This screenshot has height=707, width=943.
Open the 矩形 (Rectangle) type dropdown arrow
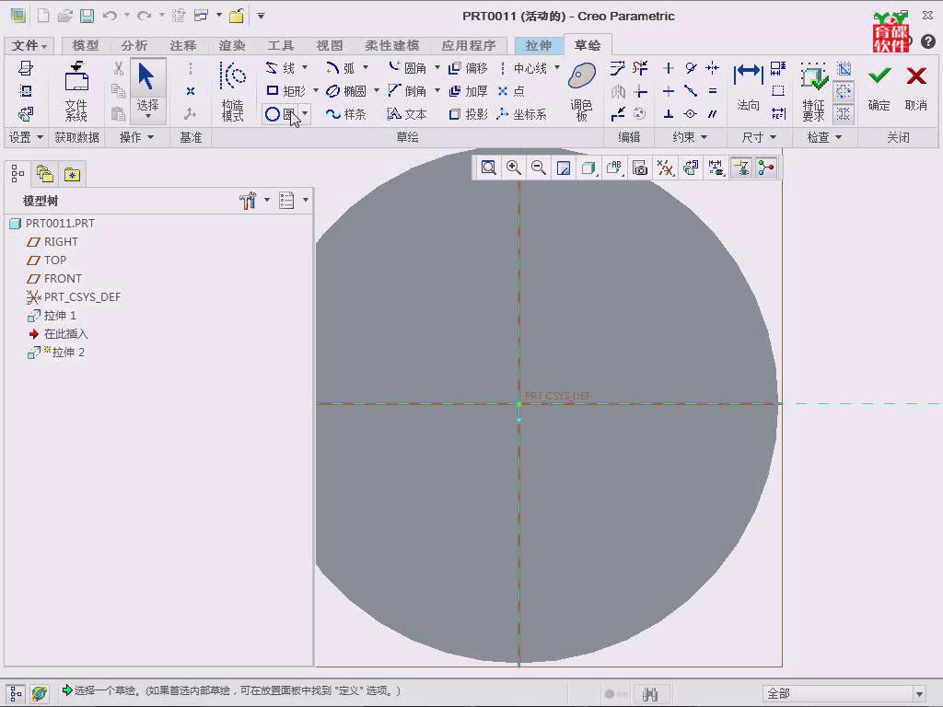coord(315,91)
